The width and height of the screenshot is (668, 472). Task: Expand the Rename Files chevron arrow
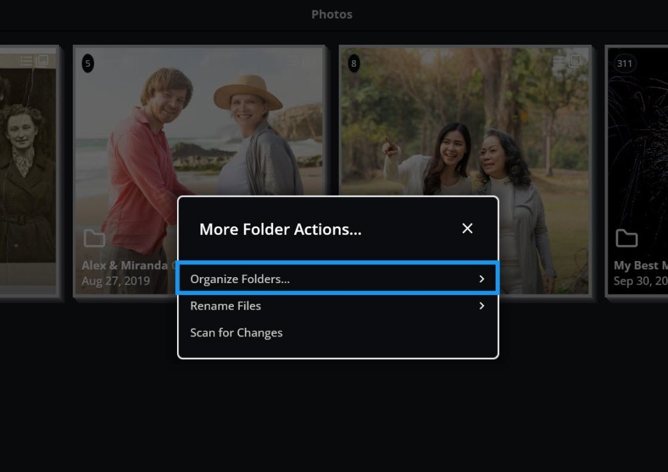[x=482, y=306]
